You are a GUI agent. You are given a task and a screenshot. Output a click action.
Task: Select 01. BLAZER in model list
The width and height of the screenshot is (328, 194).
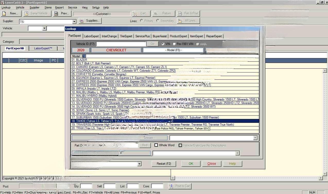pos(165,60)
